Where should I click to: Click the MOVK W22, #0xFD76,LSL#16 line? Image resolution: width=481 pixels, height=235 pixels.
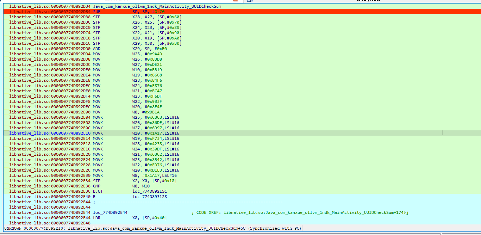(x=94, y=165)
